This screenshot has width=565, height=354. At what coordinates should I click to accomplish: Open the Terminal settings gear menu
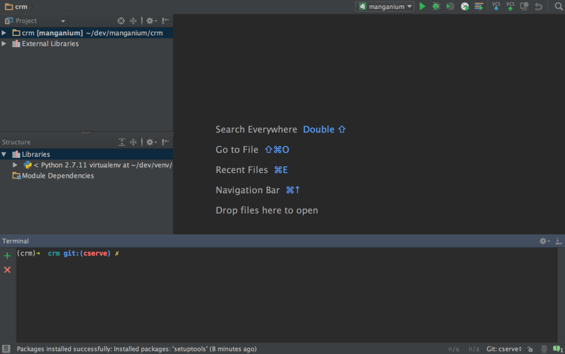543,241
